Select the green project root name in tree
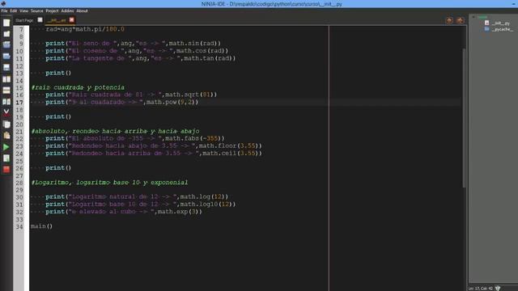Viewport: 518px width, 291px height. pos(482,17)
